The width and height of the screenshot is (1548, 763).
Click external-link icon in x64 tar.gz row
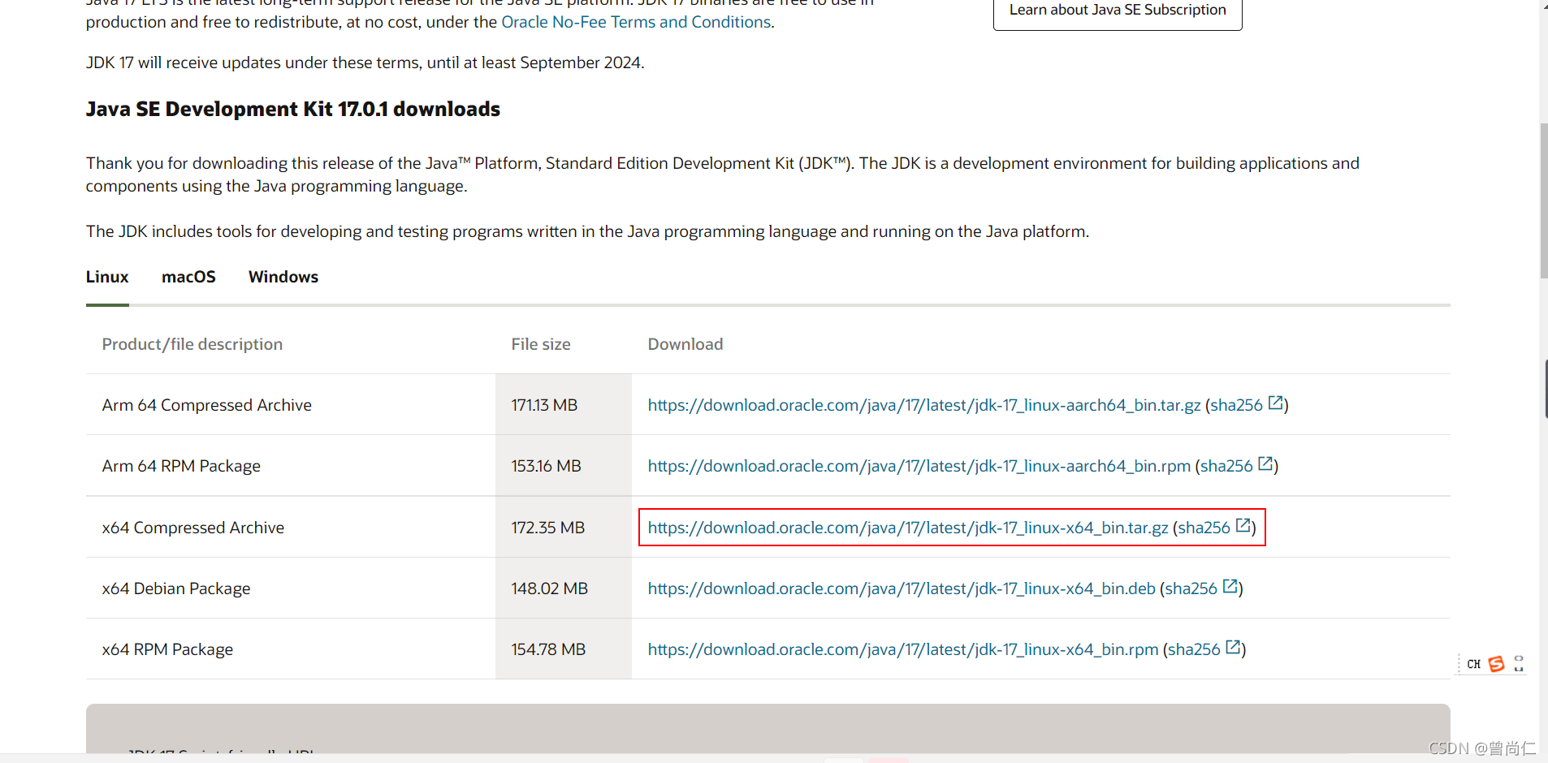[x=1243, y=525]
